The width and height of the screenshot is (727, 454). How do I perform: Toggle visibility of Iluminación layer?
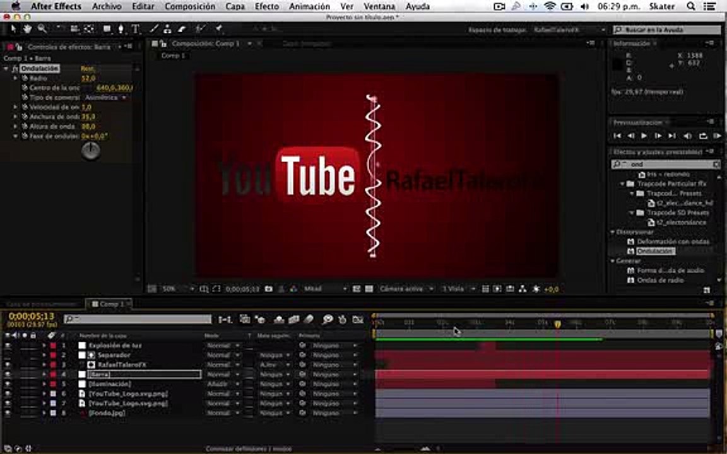coord(8,384)
